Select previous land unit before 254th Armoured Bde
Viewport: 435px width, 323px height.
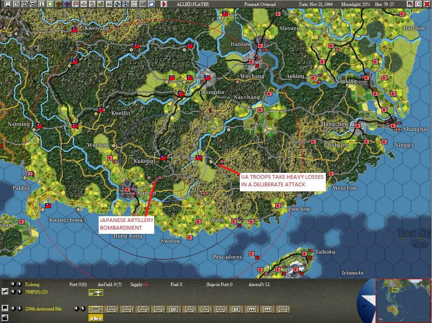point(13,308)
